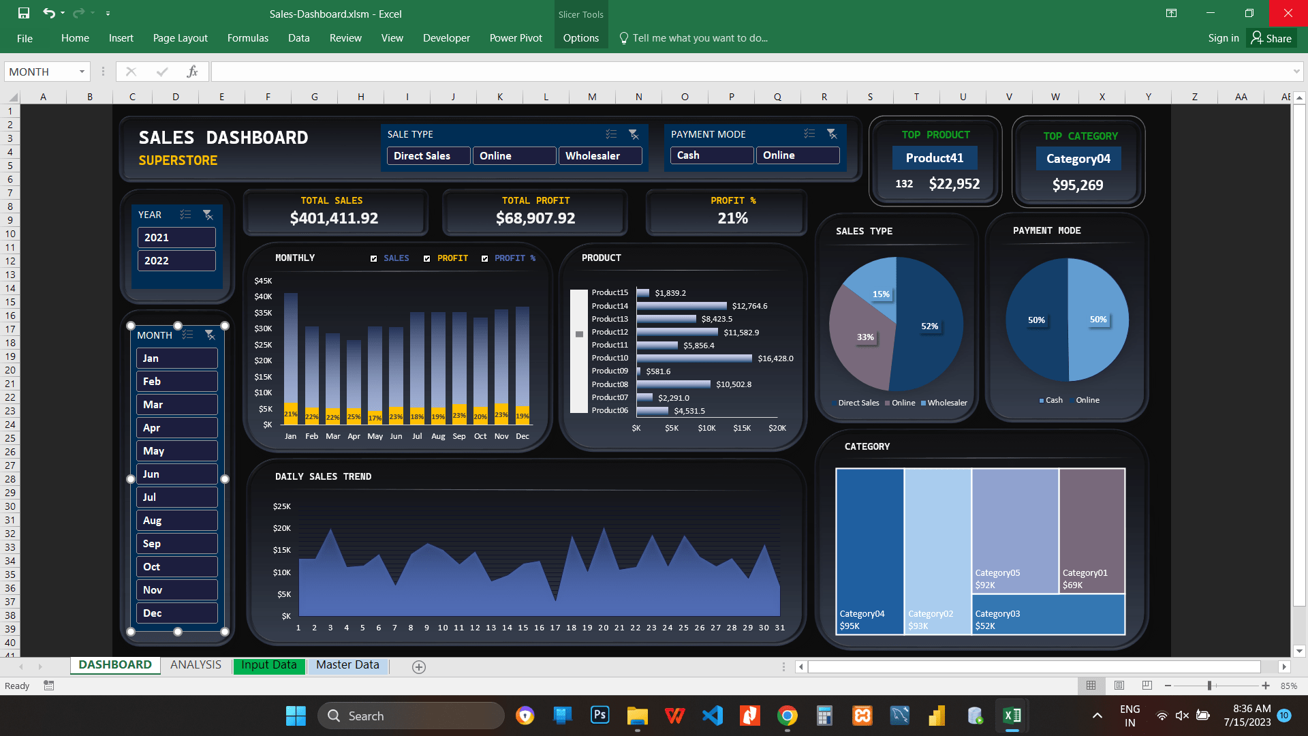Toggle multi-select on MONTH slicer

[x=187, y=335]
